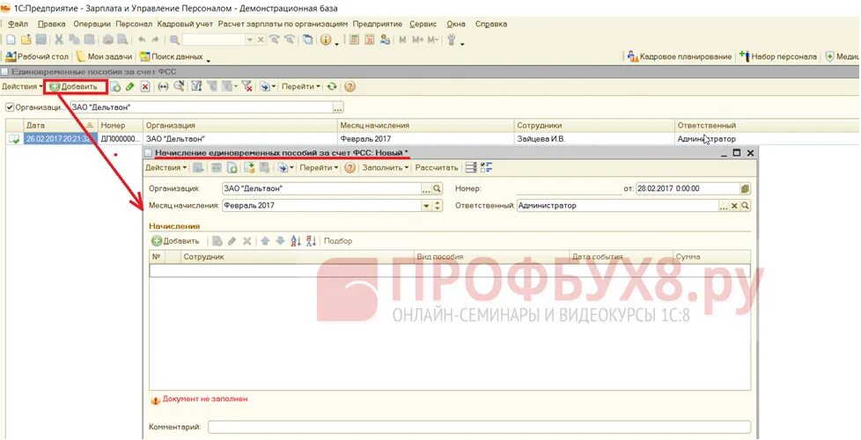Open the Сервис menu
Viewport: 861px width, 440px height.
click(x=423, y=24)
